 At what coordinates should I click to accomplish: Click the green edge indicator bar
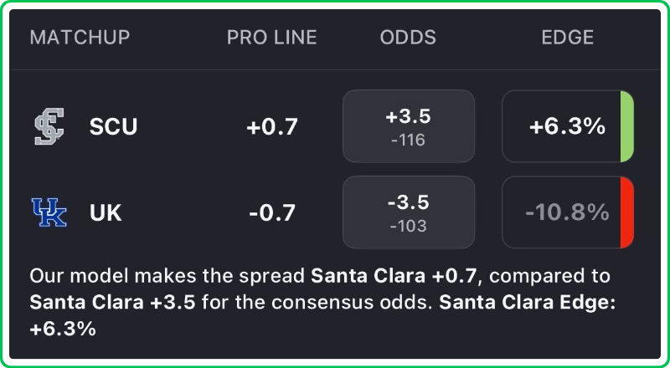tap(626, 126)
